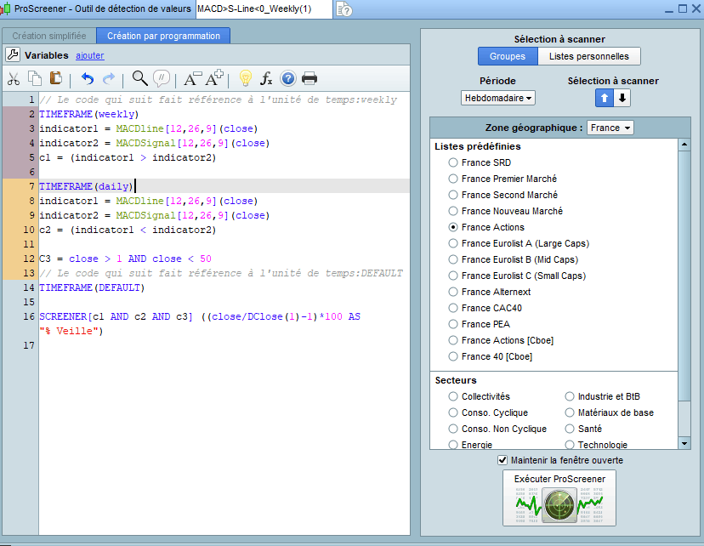Increase the editor font size
This screenshot has height=546, width=704.
pyautogui.click(x=214, y=79)
